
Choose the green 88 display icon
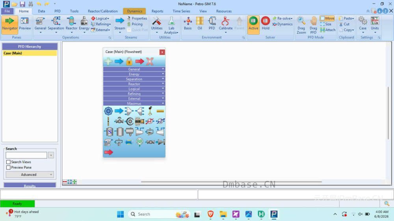(139, 142)
